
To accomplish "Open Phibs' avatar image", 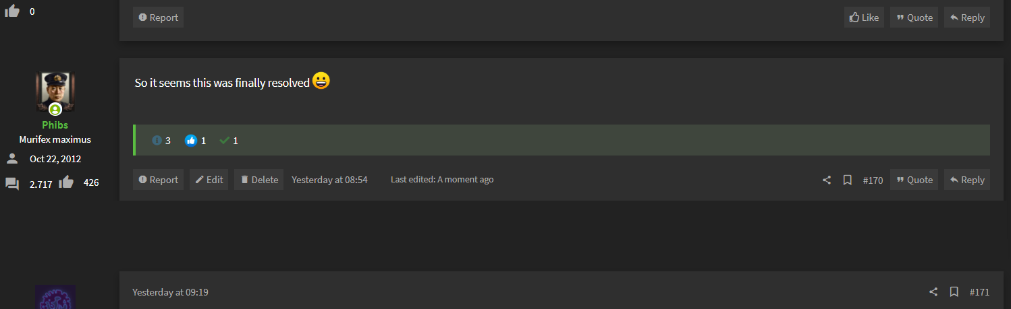I will pyautogui.click(x=55, y=92).
